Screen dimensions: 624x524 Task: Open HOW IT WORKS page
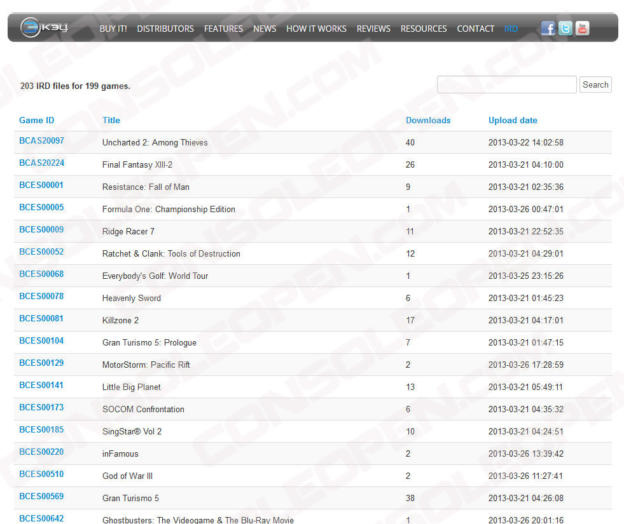click(x=316, y=29)
